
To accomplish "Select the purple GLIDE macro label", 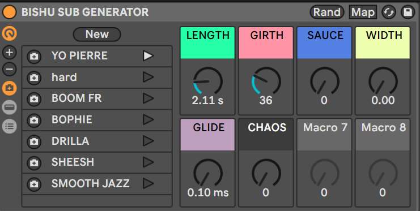I will (207, 135).
